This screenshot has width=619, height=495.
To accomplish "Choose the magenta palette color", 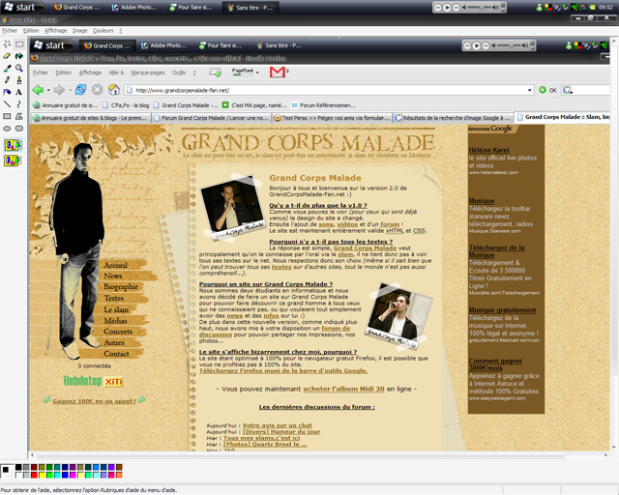I will 73,475.
